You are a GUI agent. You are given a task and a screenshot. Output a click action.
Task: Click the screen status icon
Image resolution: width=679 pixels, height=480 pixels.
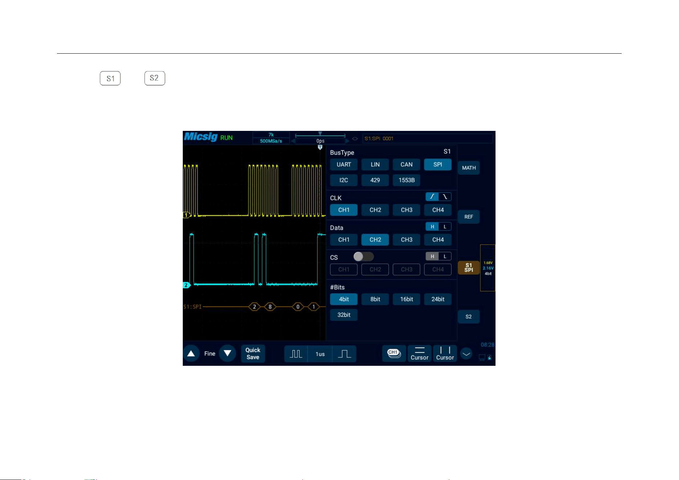(482, 358)
